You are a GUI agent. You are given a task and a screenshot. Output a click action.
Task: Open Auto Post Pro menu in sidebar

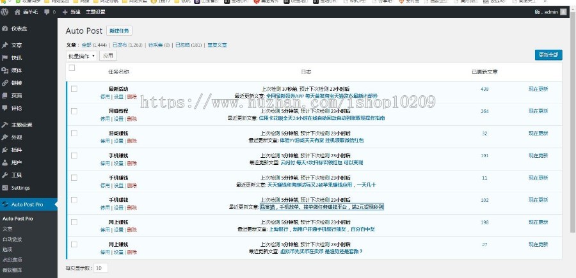click(x=27, y=205)
